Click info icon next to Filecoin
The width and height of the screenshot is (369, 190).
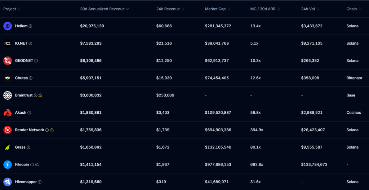pos(32,164)
